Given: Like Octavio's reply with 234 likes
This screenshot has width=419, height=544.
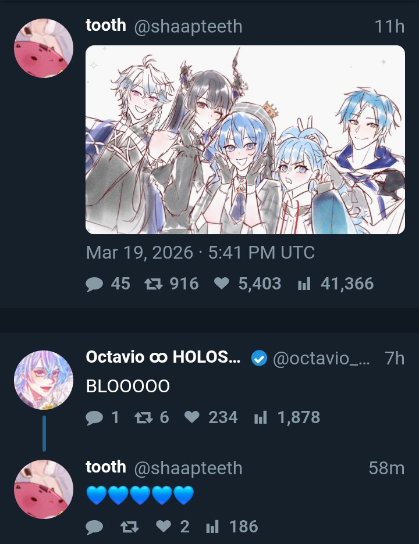Looking at the screenshot, I should [x=192, y=417].
